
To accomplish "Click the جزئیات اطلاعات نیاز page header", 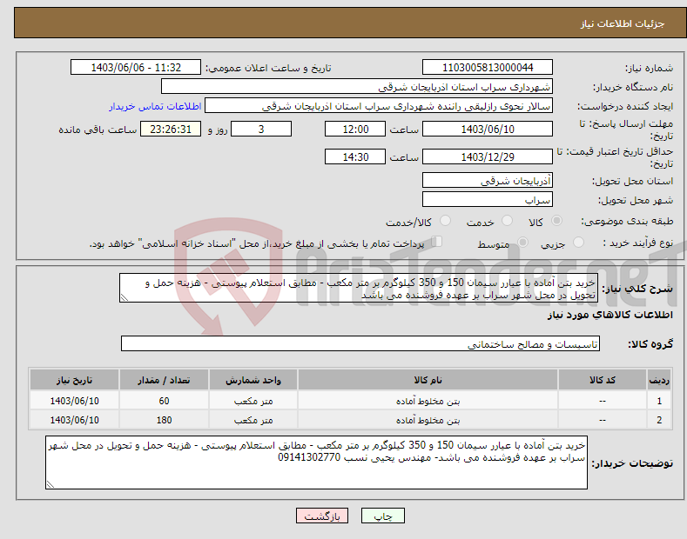I will pos(623,23).
